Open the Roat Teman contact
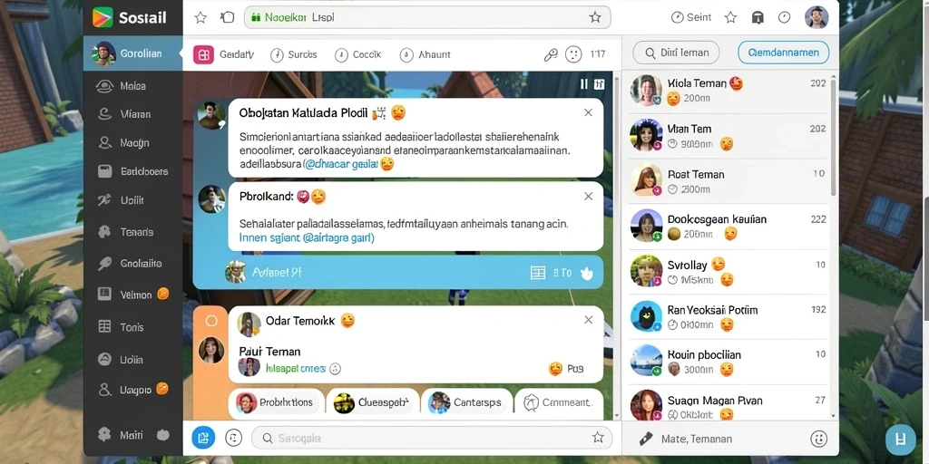Image resolution: width=929 pixels, height=464 pixels. click(729, 181)
